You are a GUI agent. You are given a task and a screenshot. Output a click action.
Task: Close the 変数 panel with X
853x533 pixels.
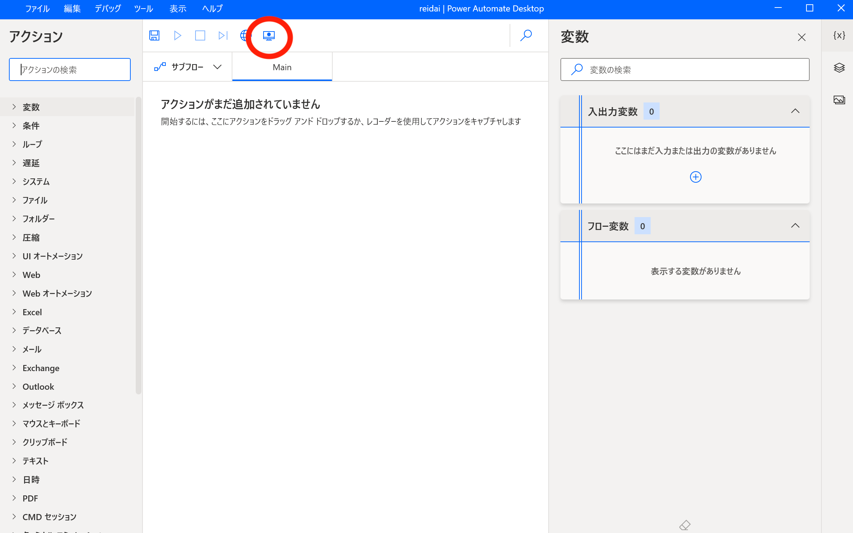click(801, 37)
